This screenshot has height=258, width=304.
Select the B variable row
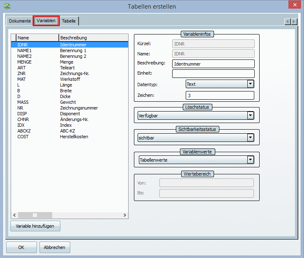point(69,91)
